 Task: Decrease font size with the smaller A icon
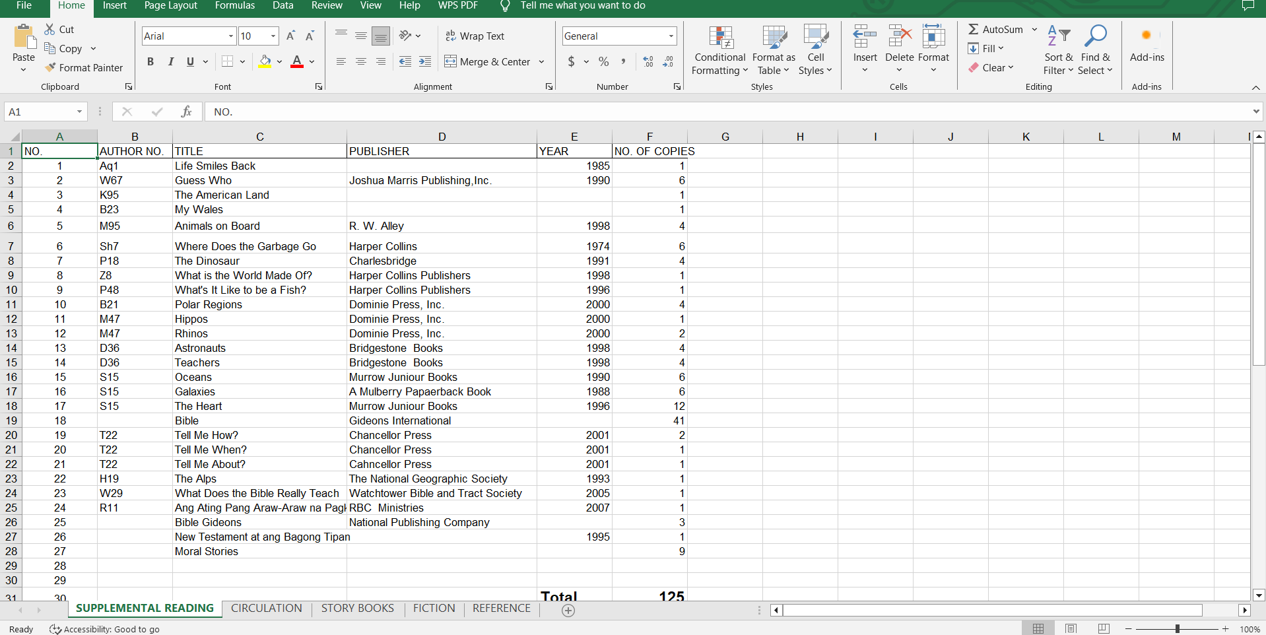point(310,36)
